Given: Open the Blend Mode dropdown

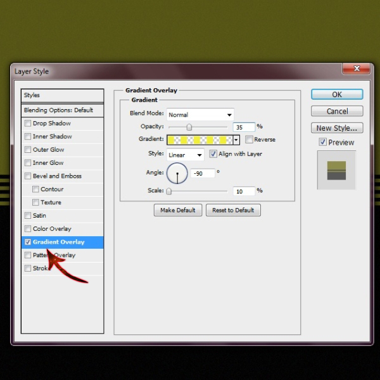Looking at the screenshot, I should coord(200,115).
